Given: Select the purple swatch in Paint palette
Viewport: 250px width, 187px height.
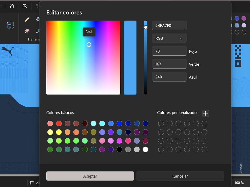Looking at the screenshot, I should 244,18.
